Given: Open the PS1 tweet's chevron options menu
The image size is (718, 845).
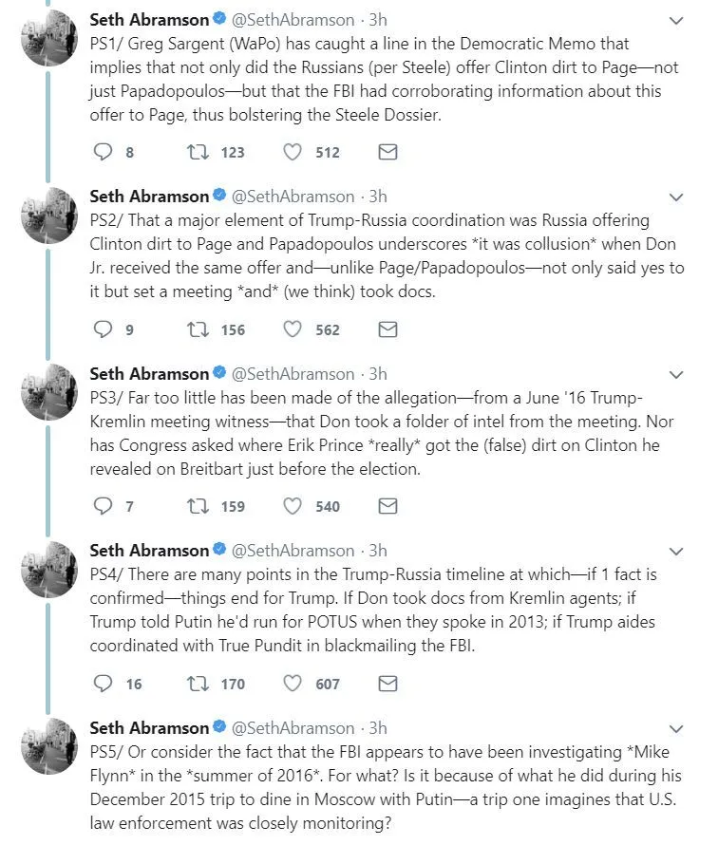Looking at the screenshot, I should pyautogui.click(x=676, y=21).
